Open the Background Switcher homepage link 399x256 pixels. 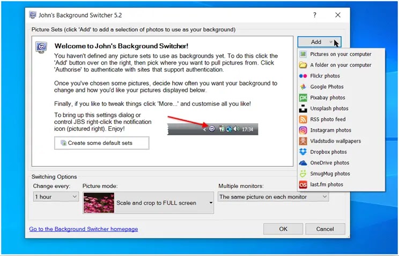(x=84, y=229)
